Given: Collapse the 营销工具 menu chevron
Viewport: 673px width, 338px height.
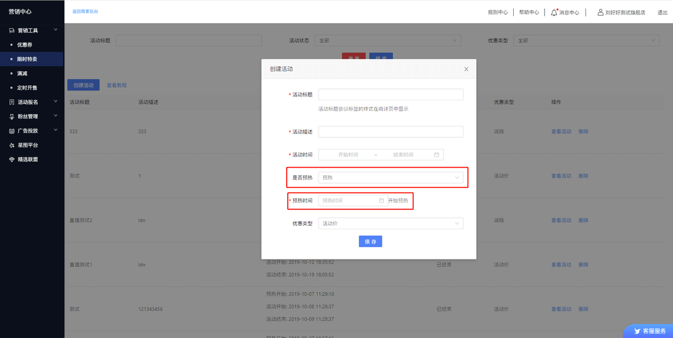Looking at the screenshot, I should [x=55, y=30].
